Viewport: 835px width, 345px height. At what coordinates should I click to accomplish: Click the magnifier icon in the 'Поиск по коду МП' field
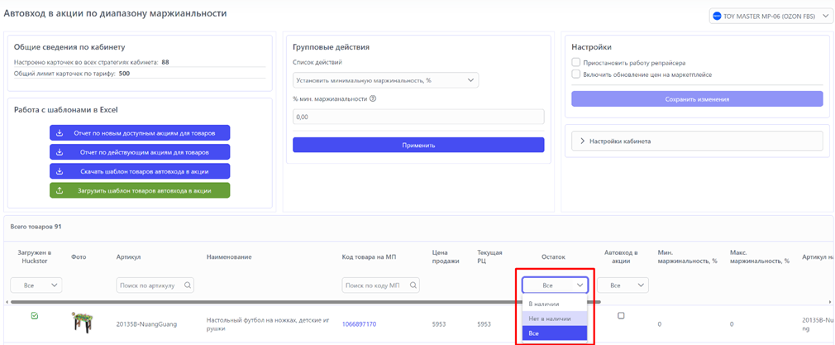(x=413, y=285)
